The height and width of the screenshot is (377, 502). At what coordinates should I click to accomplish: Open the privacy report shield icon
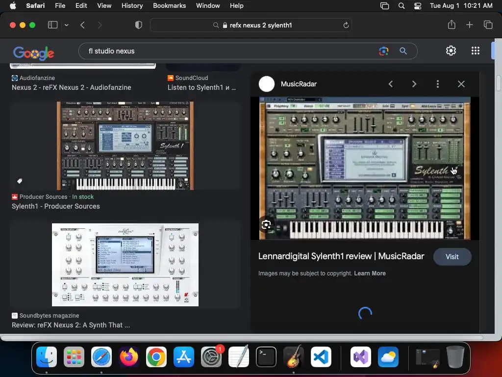pos(139,25)
